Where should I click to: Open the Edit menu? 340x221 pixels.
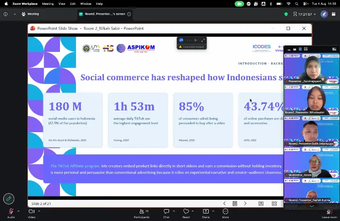73,4
